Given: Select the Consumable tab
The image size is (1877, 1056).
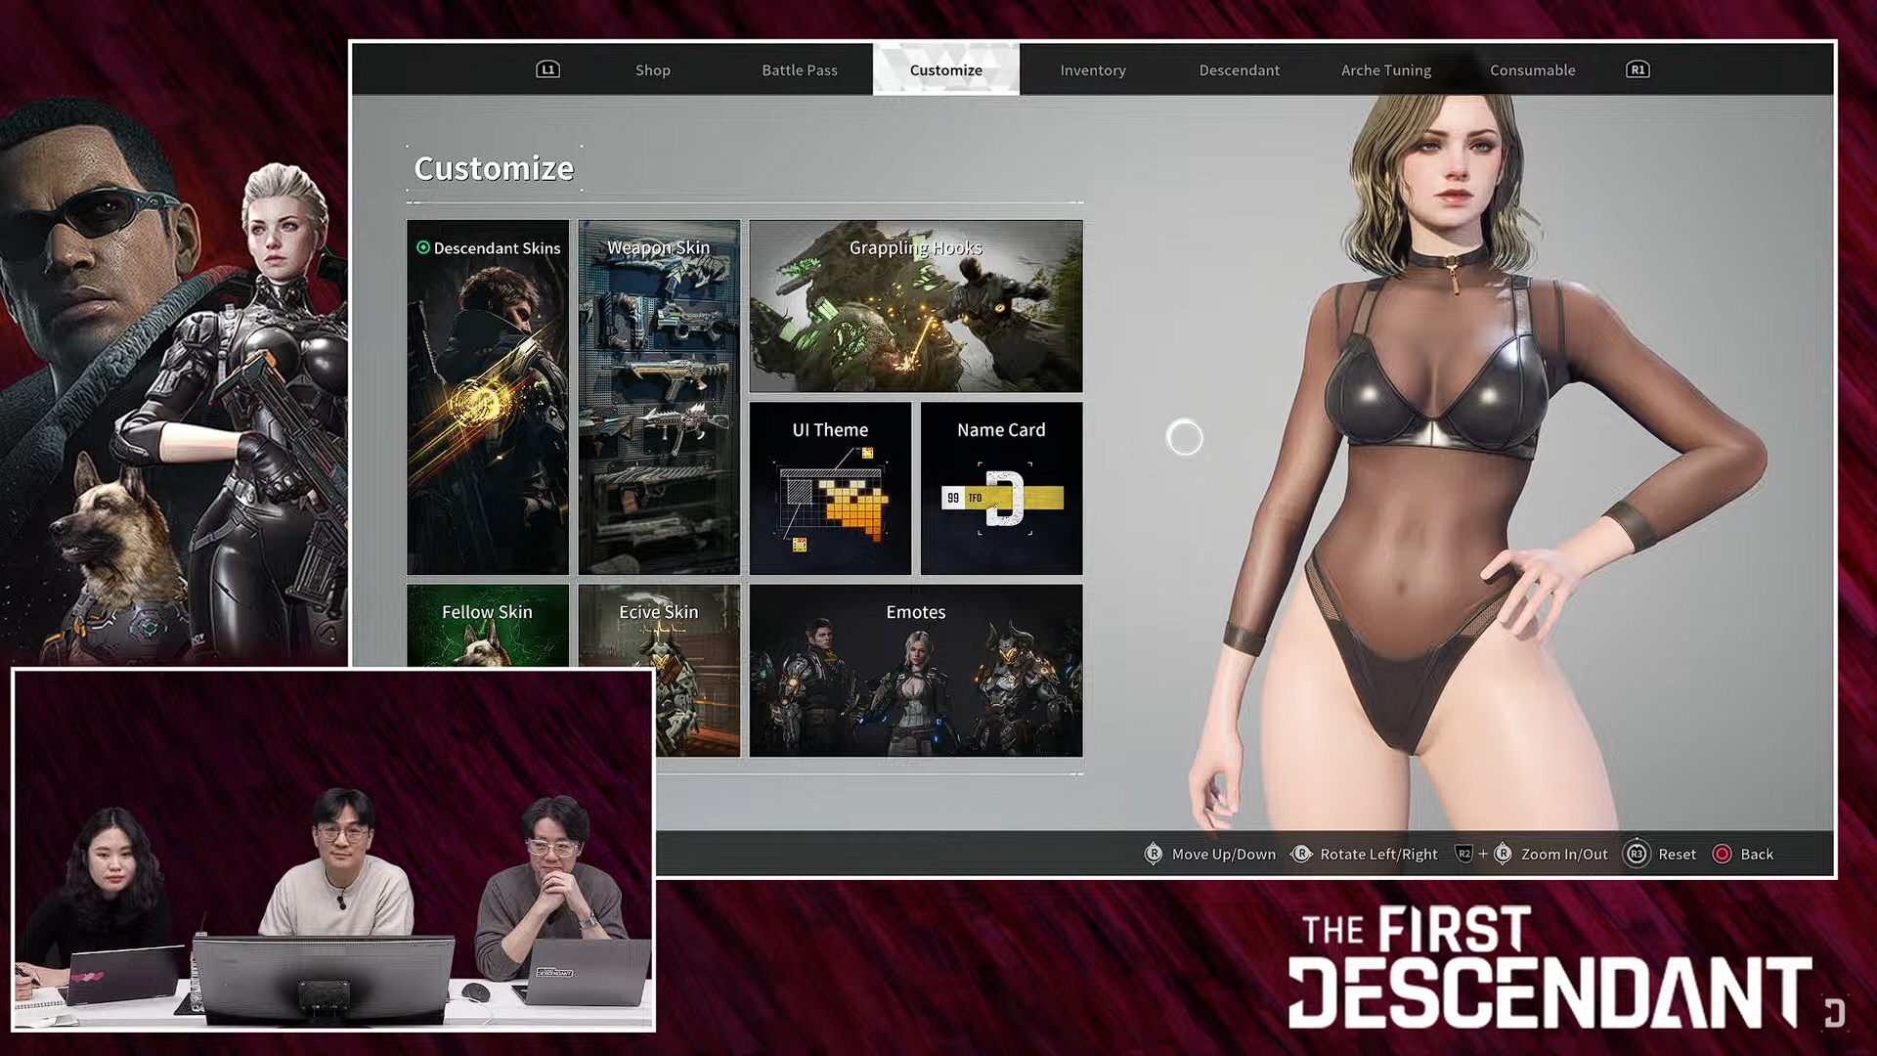Looking at the screenshot, I should coord(1532,69).
